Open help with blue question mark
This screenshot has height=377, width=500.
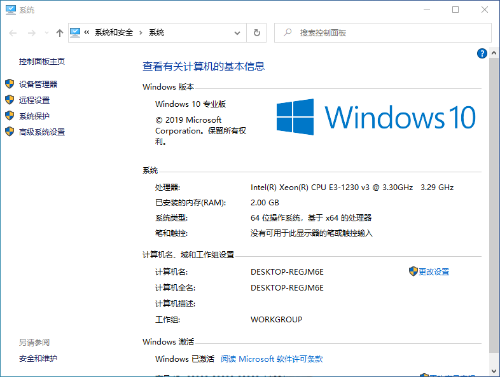coord(482,53)
